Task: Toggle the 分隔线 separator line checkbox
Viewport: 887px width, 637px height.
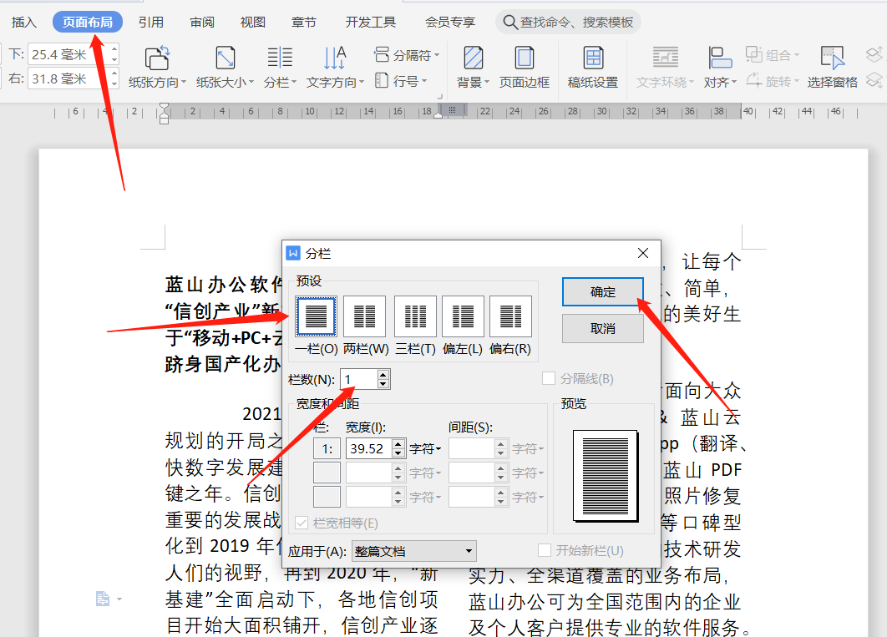Action: tap(549, 378)
